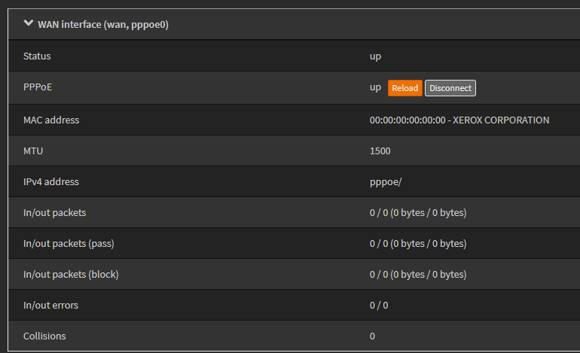Click the WAN interface (wan, pppoe0) header title
The width and height of the screenshot is (580, 353).
(103, 24)
